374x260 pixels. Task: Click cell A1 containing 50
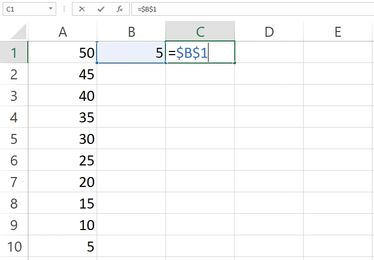point(63,52)
